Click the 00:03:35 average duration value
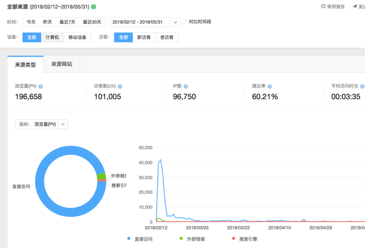 (346, 97)
